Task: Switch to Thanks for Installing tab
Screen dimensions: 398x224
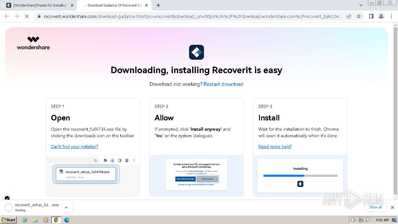Action: (x=40, y=5)
